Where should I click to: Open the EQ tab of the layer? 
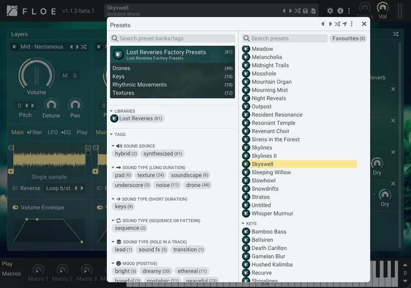pyautogui.click(x=66, y=132)
